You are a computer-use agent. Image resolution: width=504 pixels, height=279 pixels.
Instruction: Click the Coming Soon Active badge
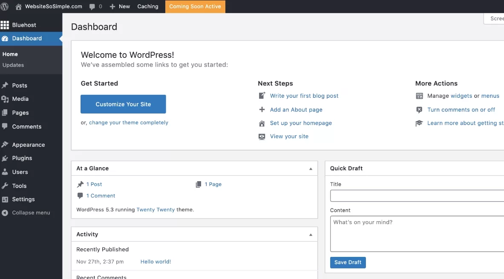pos(195,6)
